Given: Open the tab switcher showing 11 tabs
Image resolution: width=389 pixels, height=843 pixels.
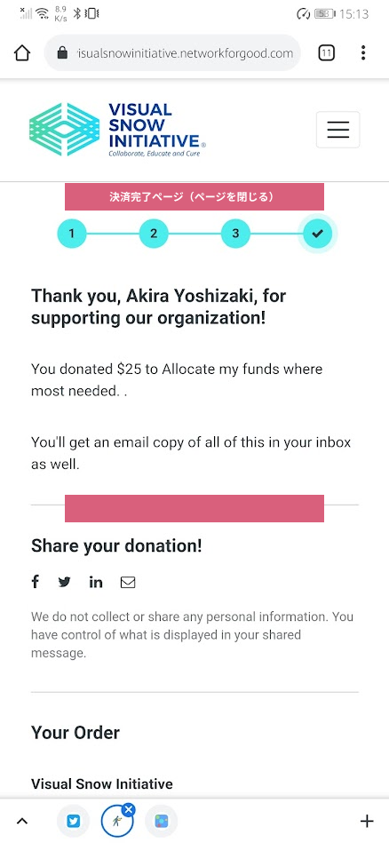Looking at the screenshot, I should tap(326, 52).
